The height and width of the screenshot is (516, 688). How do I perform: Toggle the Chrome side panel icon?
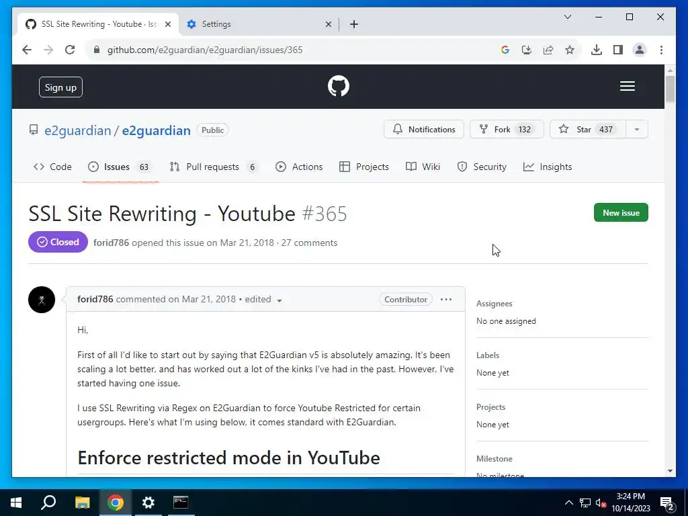[618, 50]
